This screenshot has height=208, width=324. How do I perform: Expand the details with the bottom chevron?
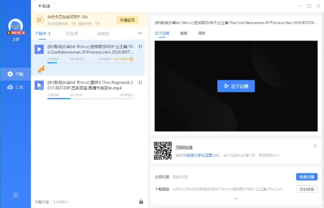[x=236, y=198]
